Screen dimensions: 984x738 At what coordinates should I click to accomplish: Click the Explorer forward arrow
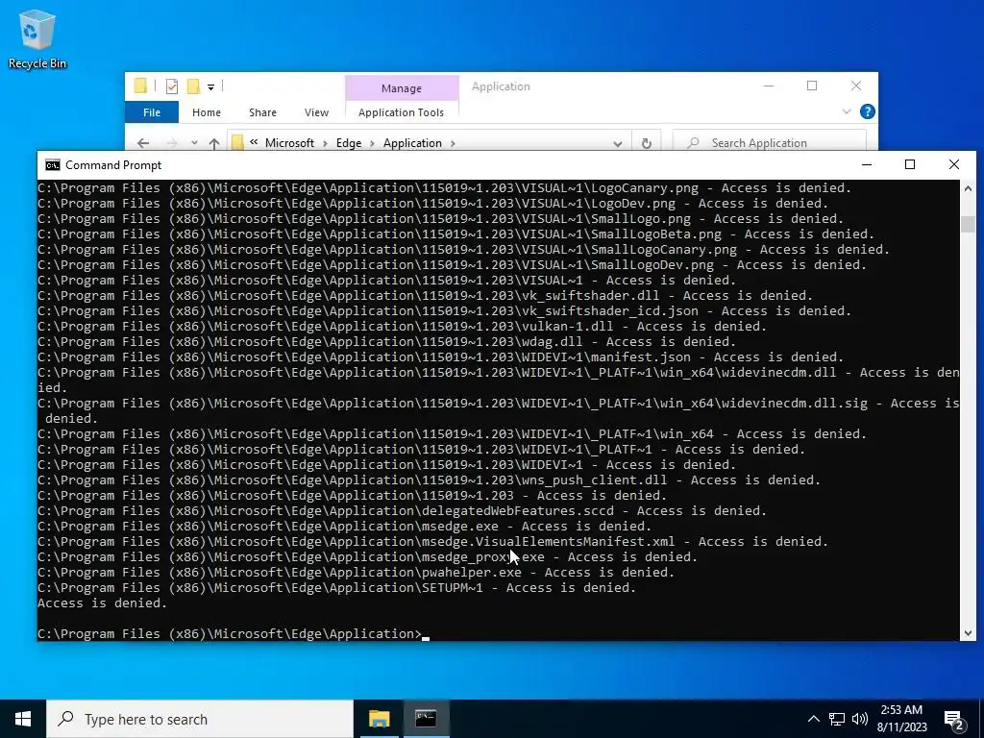pyautogui.click(x=171, y=143)
